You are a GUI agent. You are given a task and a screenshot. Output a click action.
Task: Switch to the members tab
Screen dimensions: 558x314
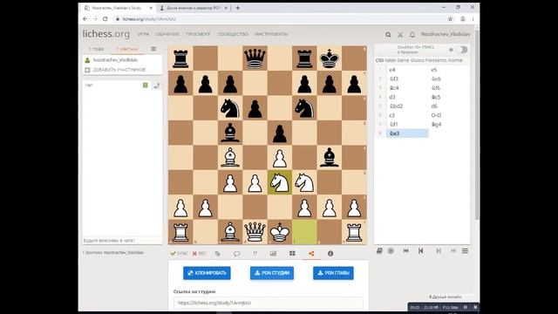tap(127, 49)
